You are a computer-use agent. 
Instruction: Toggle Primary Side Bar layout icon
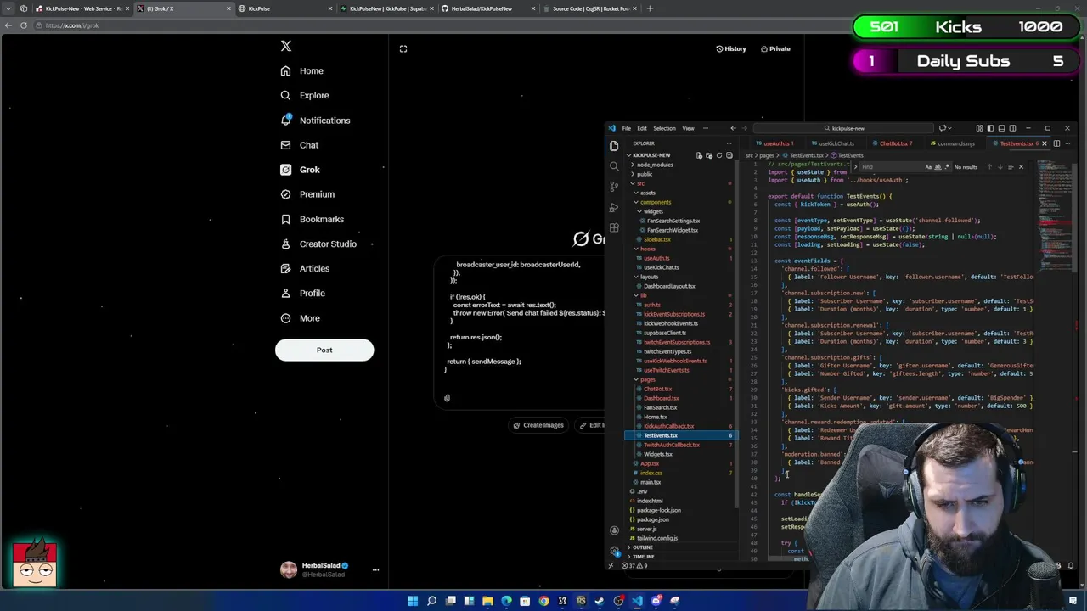click(x=990, y=128)
